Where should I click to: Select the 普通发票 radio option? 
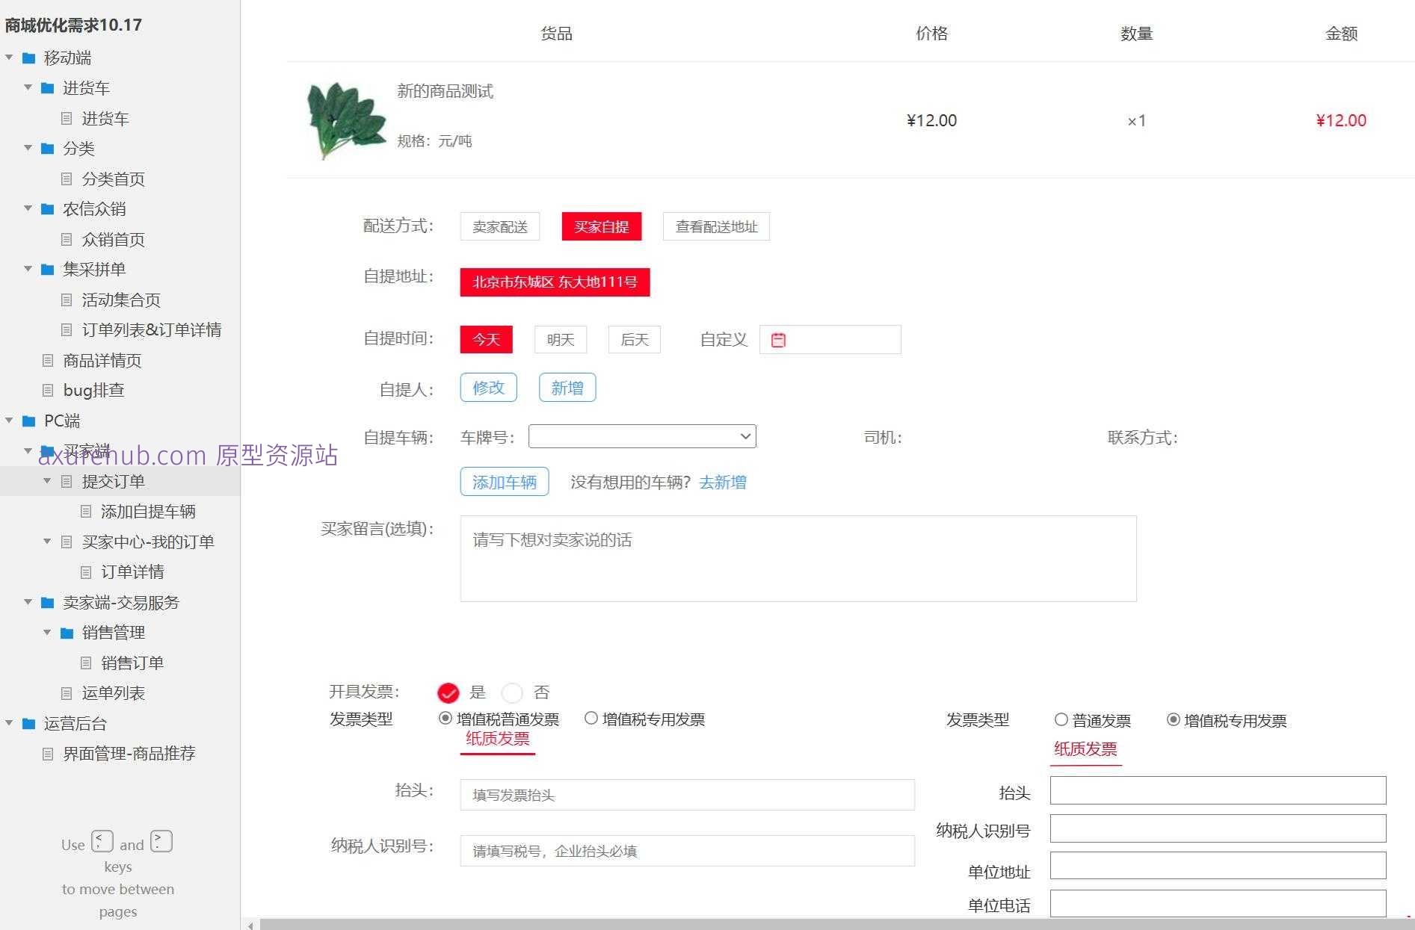(1061, 720)
